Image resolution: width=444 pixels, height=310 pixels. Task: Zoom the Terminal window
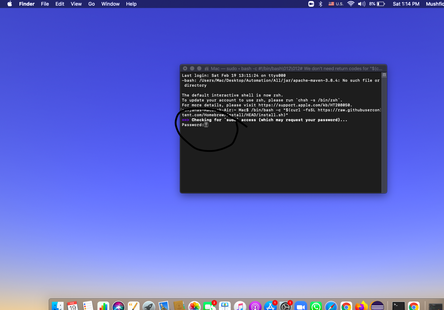coord(199,68)
